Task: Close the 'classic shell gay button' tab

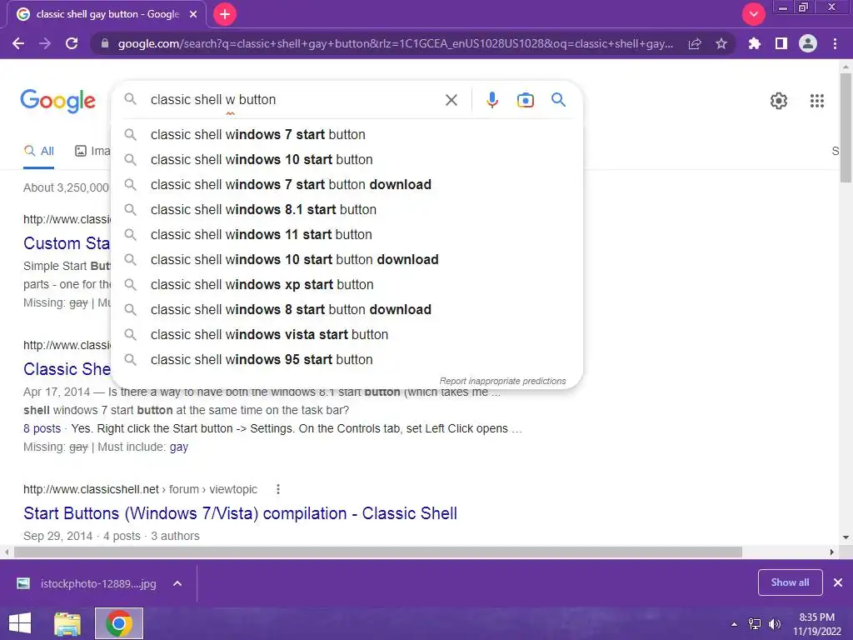Action: (193, 14)
